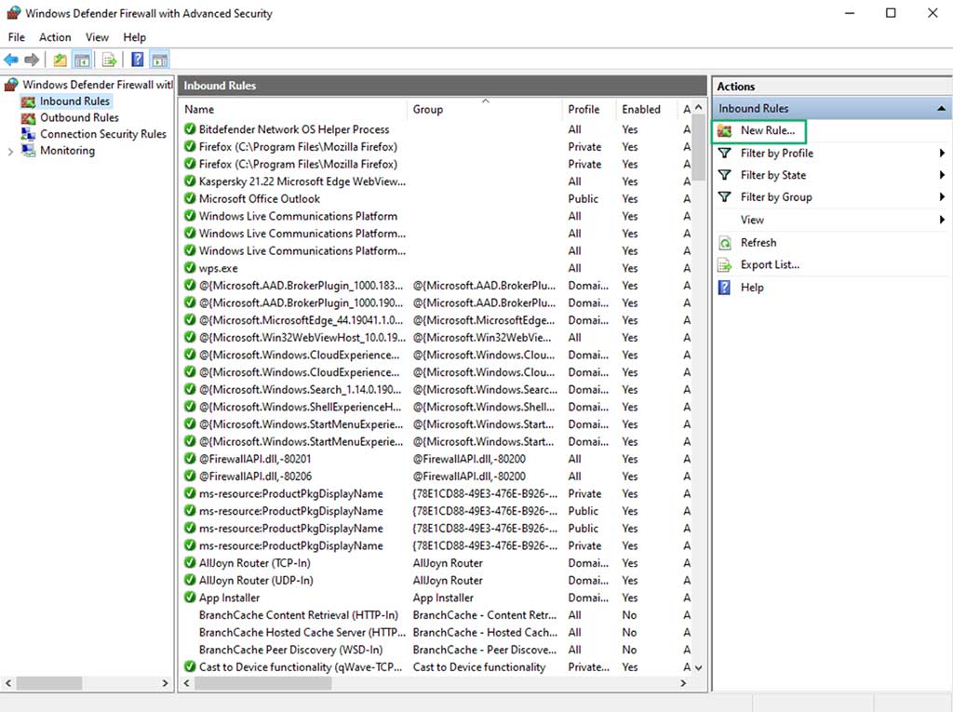The image size is (953, 712).
Task: Click the New Rule icon in Actions pane
Action: pos(726,130)
